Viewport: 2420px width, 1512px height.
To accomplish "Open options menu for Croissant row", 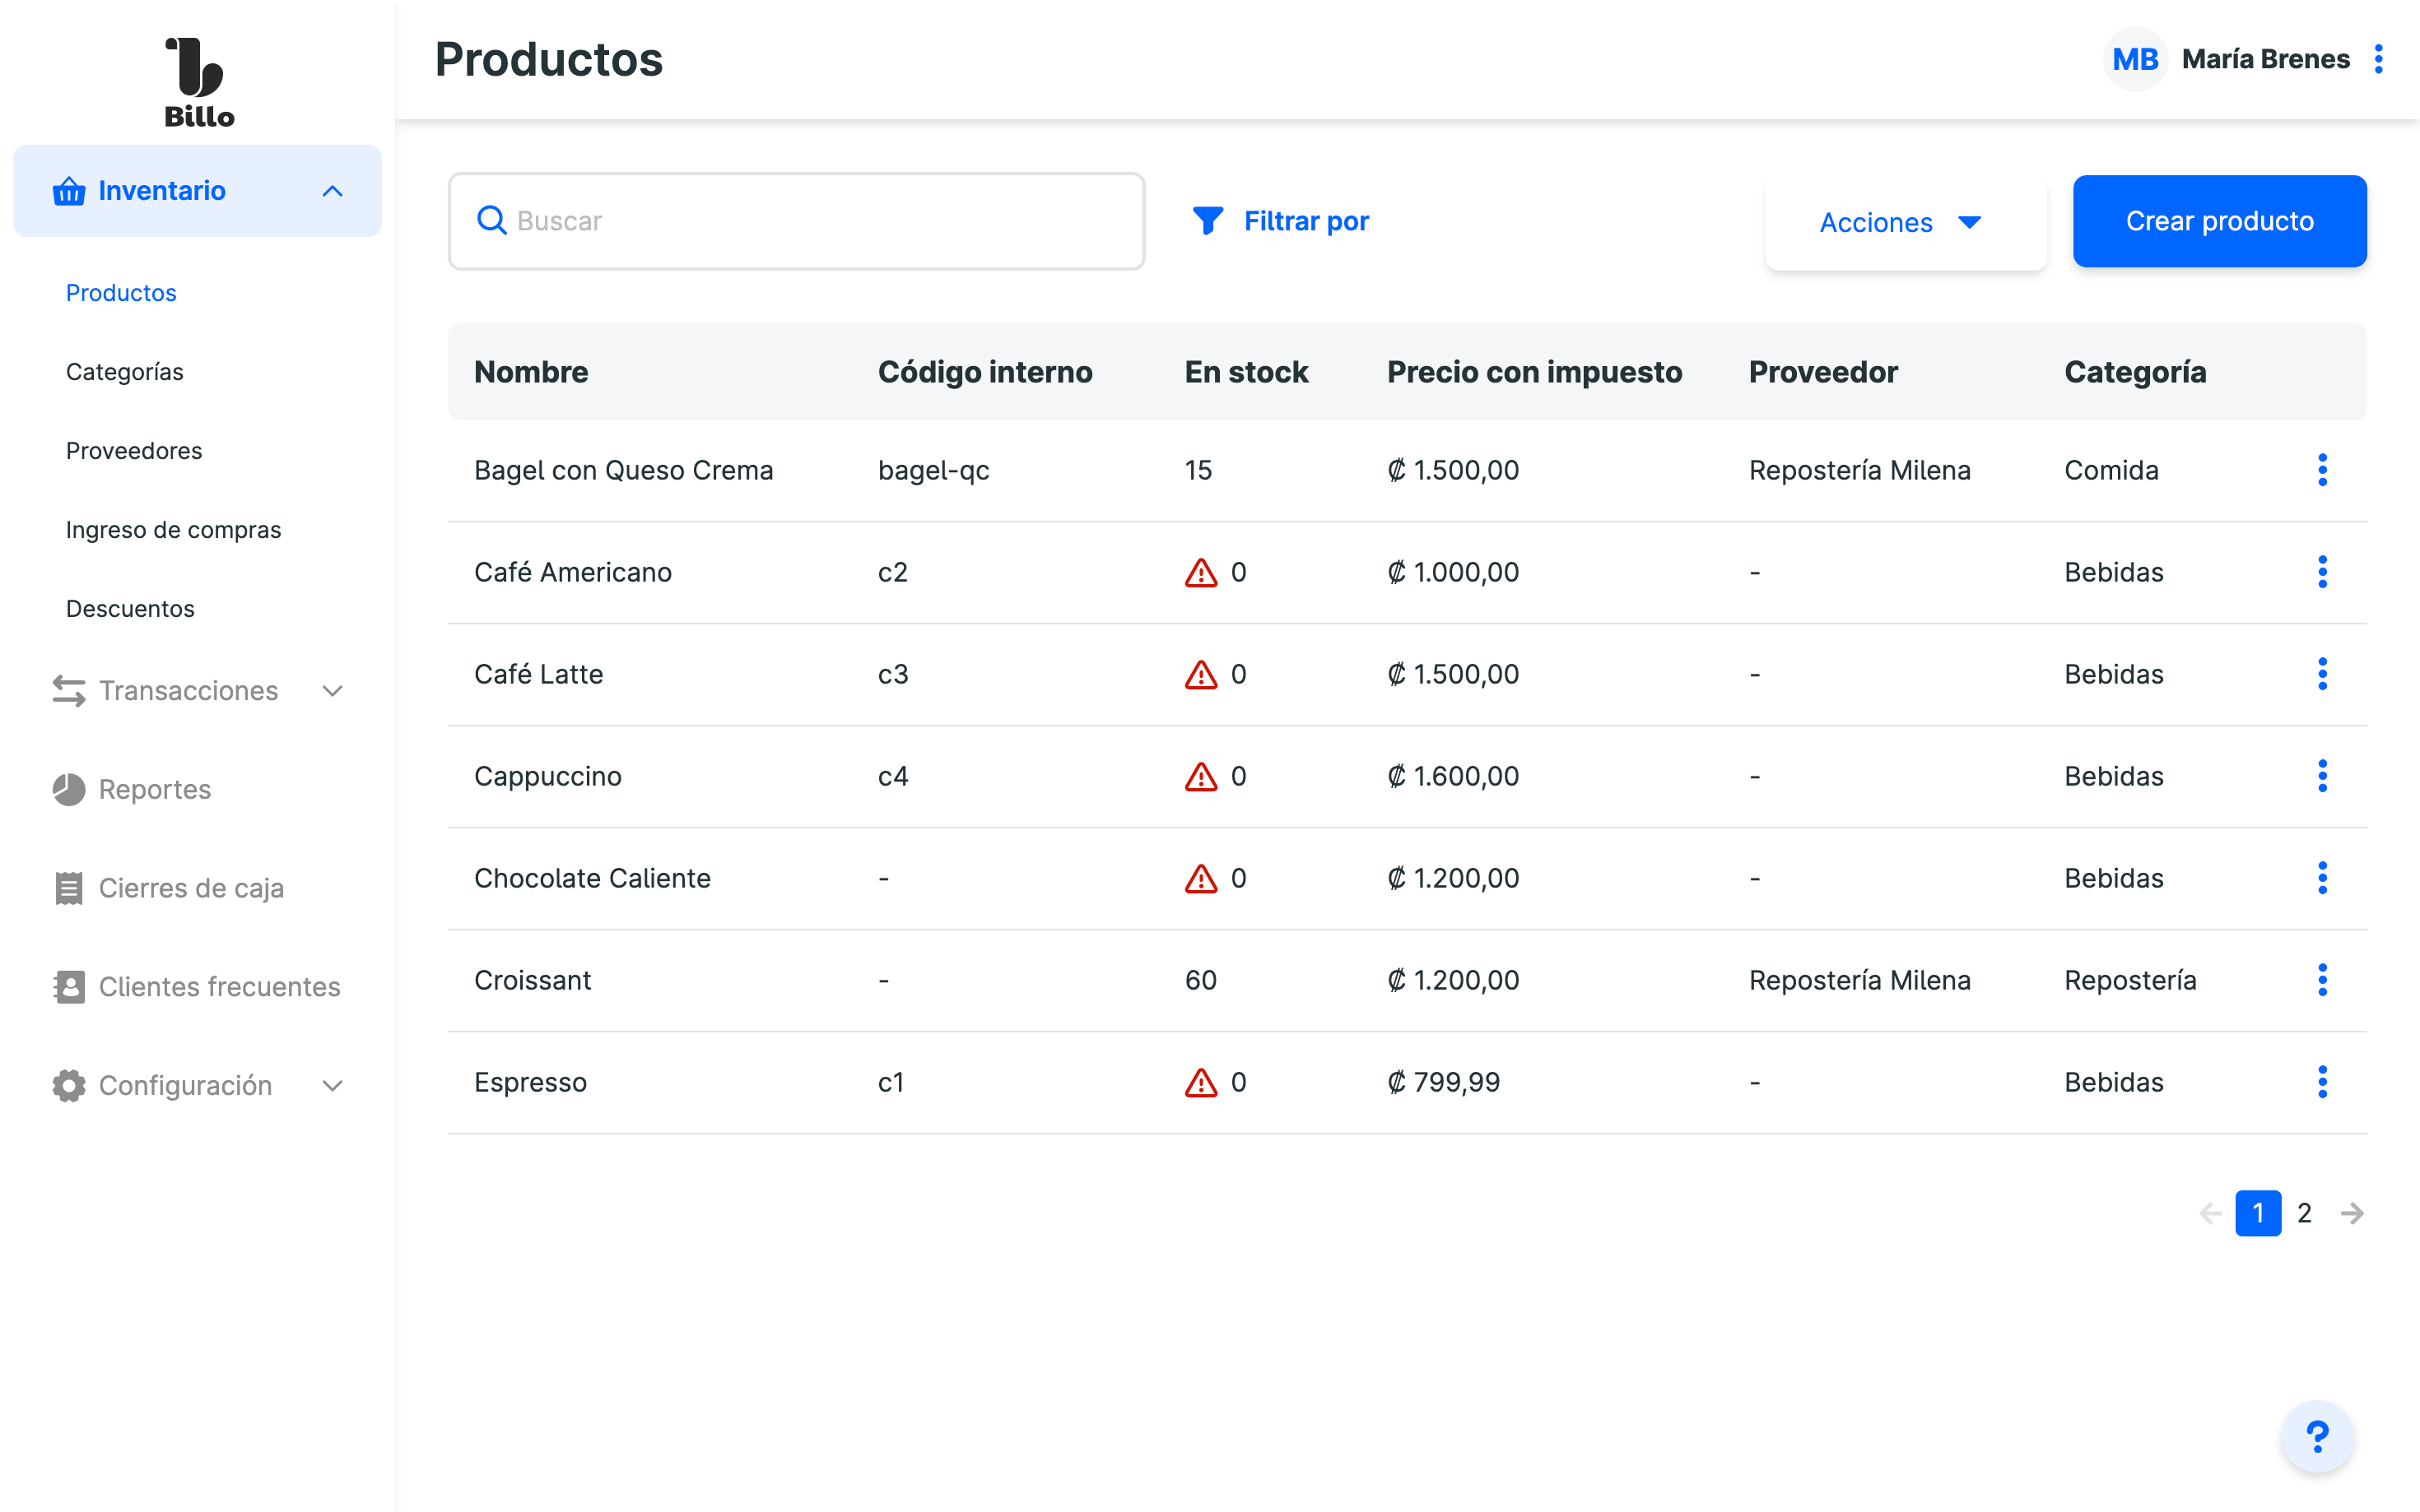I will [x=2322, y=980].
